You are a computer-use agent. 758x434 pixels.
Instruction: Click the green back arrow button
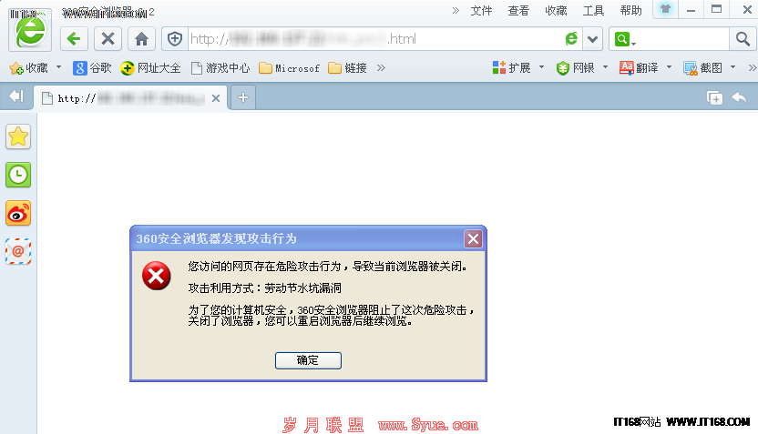pos(74,38)
